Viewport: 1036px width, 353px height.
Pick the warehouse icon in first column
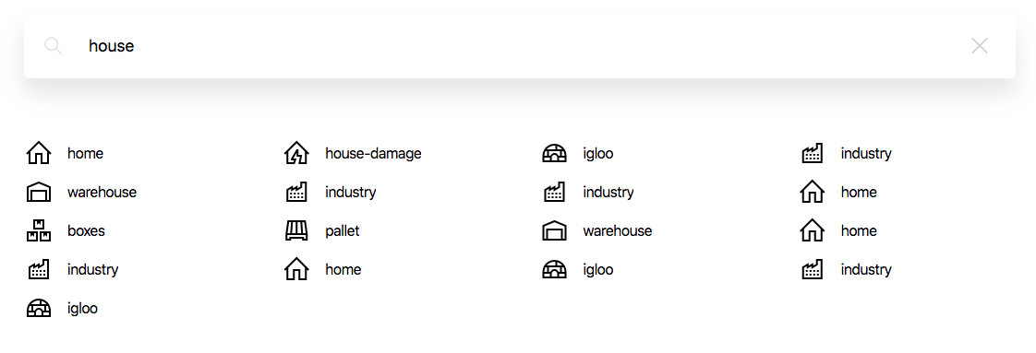pos(39,193)
